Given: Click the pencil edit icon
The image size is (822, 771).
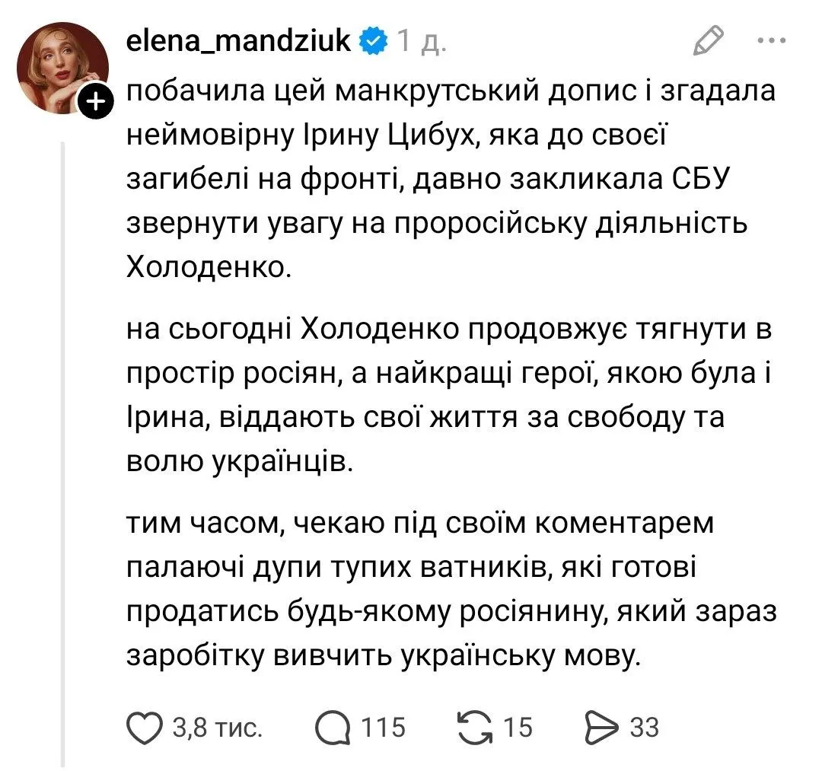Looking at the screenshot, I should coord(707,40).
